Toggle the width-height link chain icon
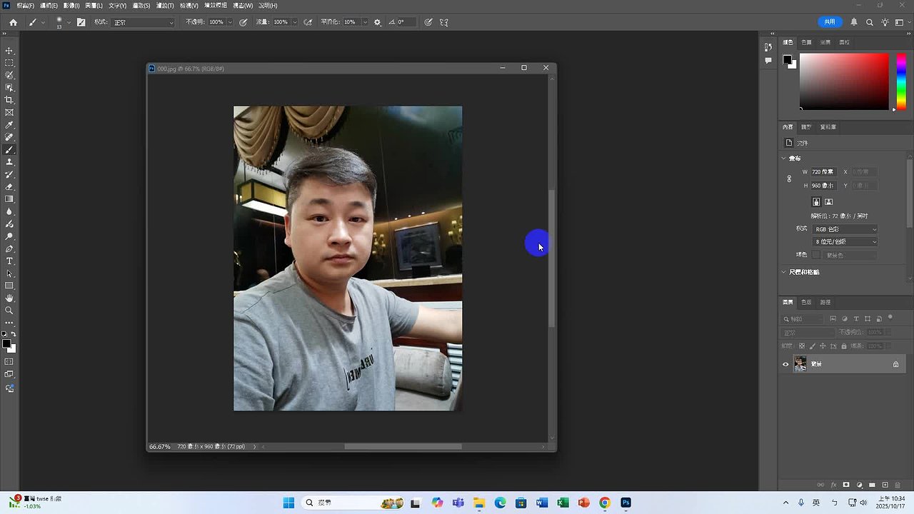Viewport: 914px width, 514px height. click(x=789, y=178)
